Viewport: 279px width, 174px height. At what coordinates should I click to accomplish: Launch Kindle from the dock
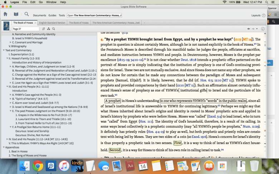pos(77,165)
